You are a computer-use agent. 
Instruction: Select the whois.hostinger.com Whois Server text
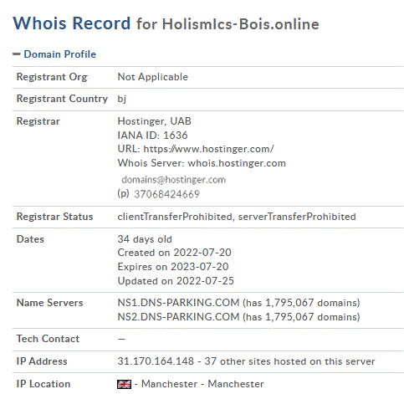(x=237, y=163)
